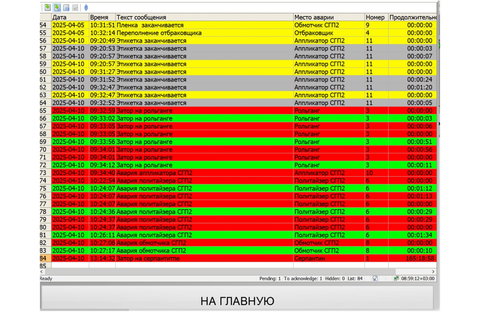This screenshot has width=480, height=312.
Task: Click the time cell 09:32:52
Action: [x=103, y=103]
